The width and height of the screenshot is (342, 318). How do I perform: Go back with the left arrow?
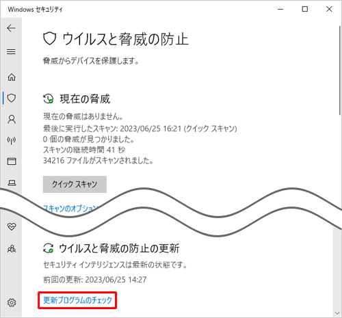point(11,28)
